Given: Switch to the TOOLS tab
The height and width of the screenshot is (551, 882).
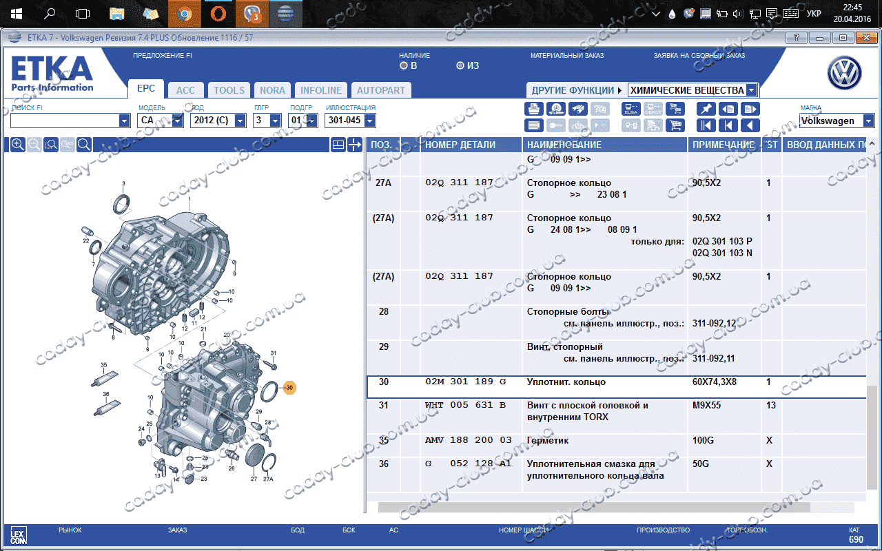Looking at the screenshot, I should 229,90.
